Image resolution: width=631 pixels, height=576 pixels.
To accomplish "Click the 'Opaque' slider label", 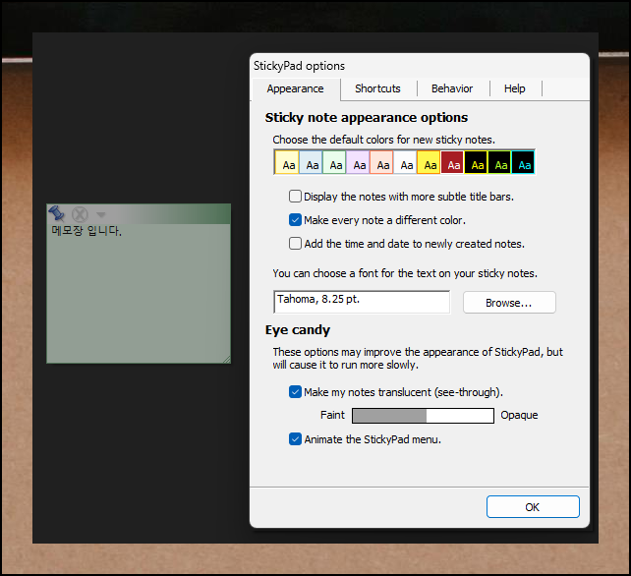I will [519, 415].
